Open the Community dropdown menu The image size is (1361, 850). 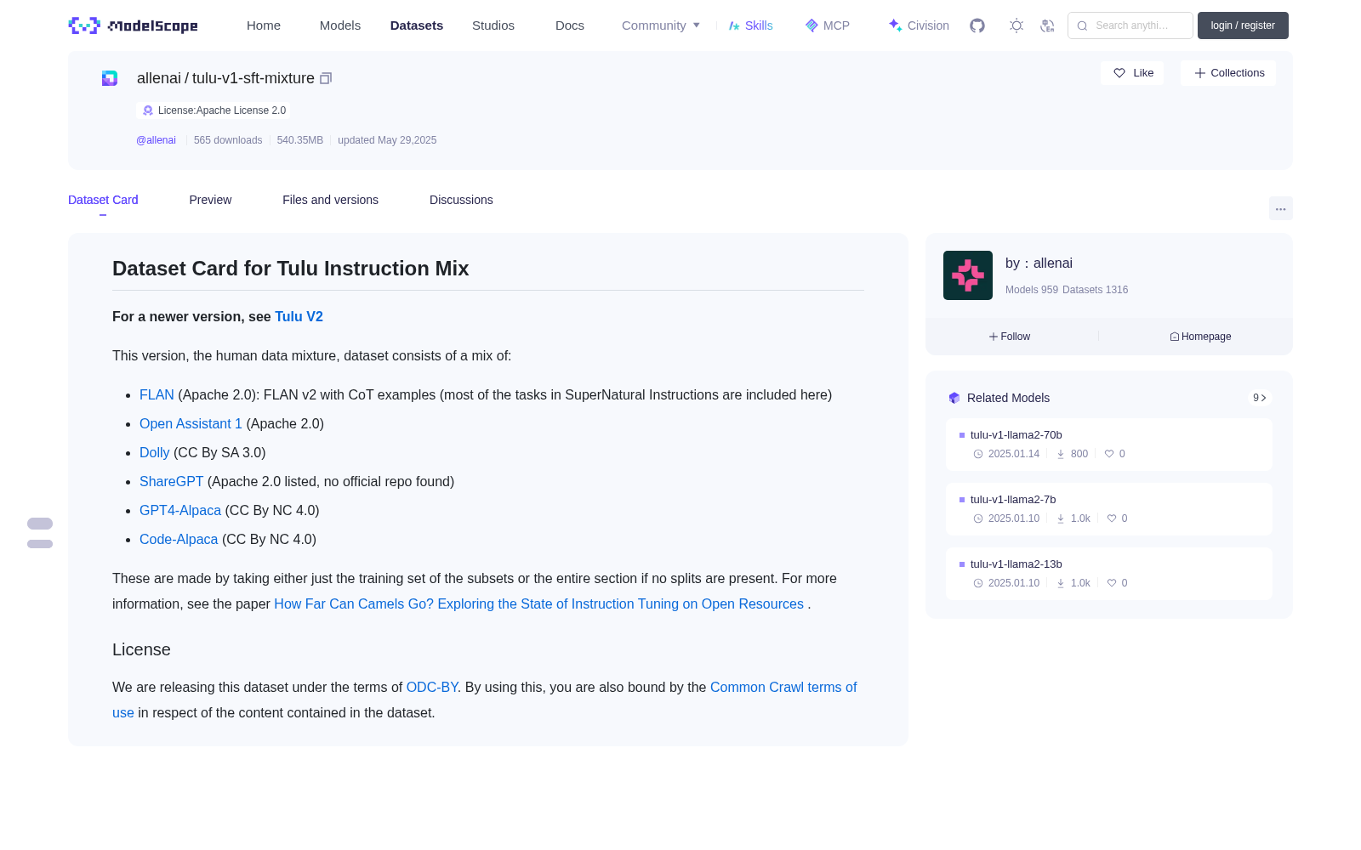coord(661,25)
